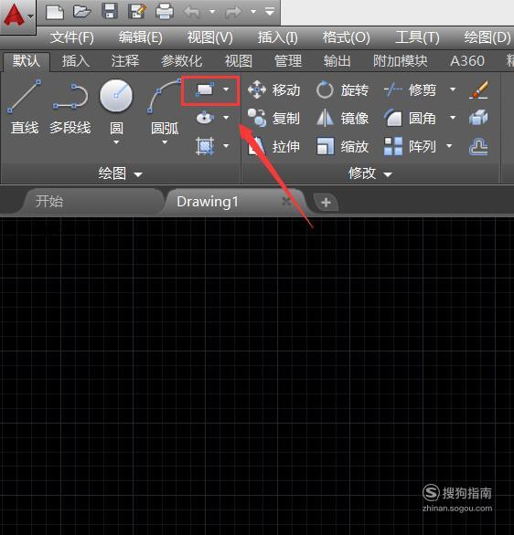Image resolution: width=514 pixels, height=535 pixels.
Task: Select the 圆弧 arc tool
Action: [x=165, y=107]
